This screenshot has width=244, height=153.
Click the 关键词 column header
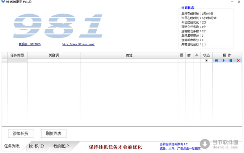pyautogui.click(x=54, y=55)
